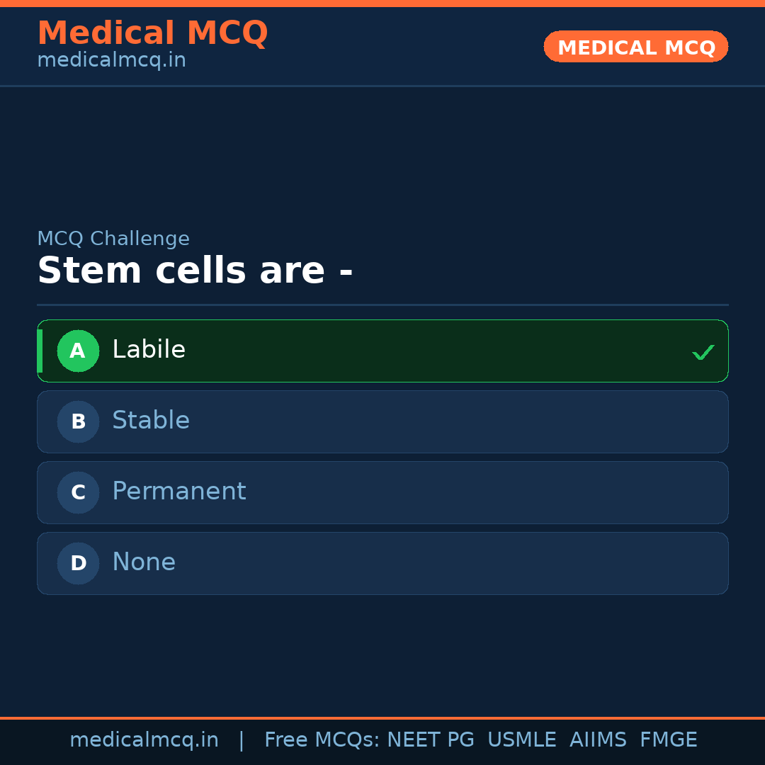Select answer option Permanent
765x765 pixels.
[382, 492]
